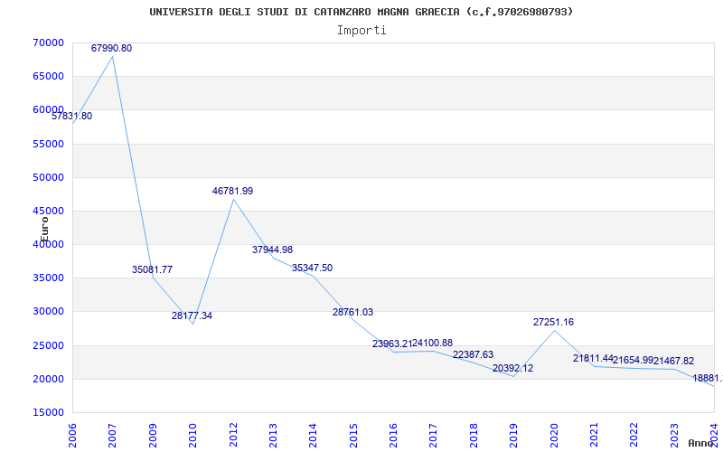This screenshot has height=452, width=723.
Task: Click the 28177.34 data label
Action: (192, 315)
